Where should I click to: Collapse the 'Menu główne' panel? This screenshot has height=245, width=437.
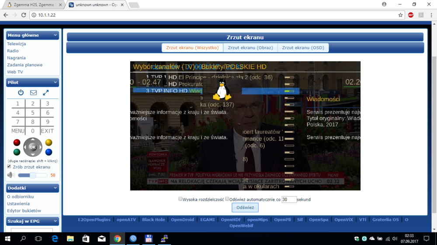pyautogui.click(x=55, y=35)
